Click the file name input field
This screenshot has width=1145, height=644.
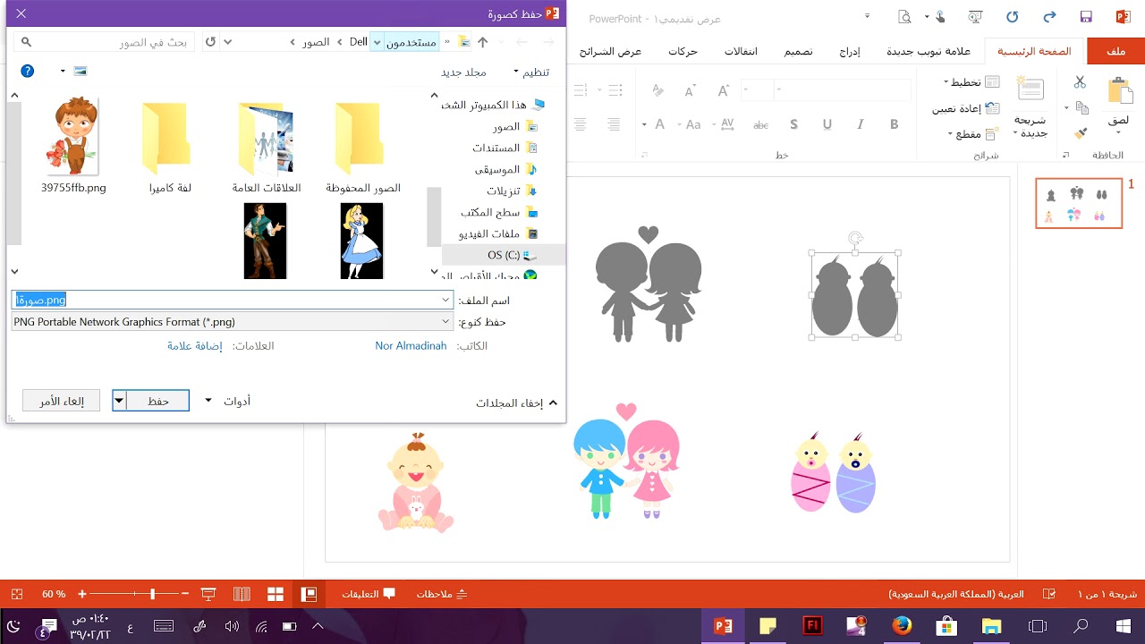[233, 300]
